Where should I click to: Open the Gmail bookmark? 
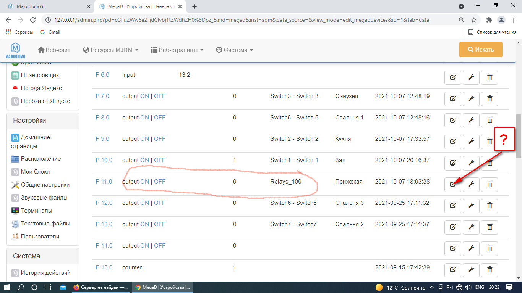(x=50, y=32)
